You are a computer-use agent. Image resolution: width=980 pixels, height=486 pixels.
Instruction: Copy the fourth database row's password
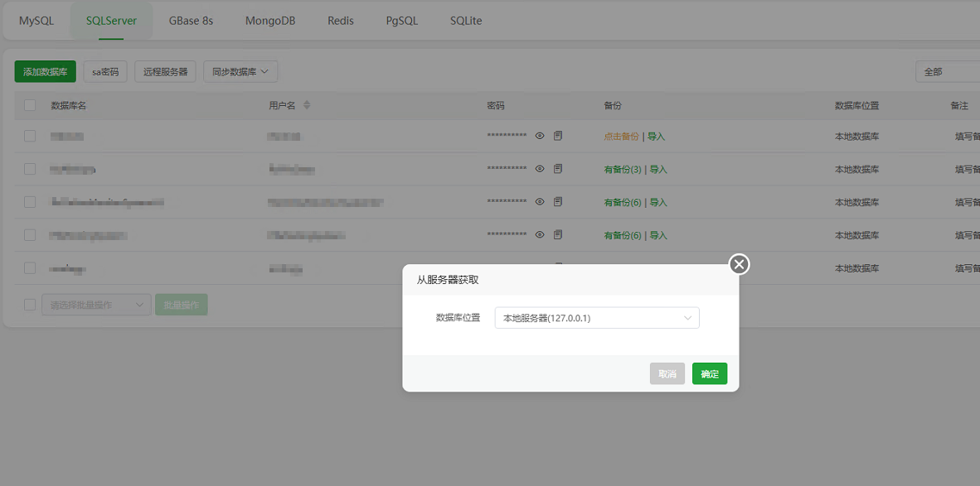point(557,234)
